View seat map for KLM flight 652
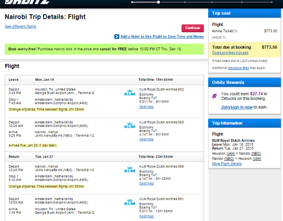This screenshot has height=221, width=283. 146,107
